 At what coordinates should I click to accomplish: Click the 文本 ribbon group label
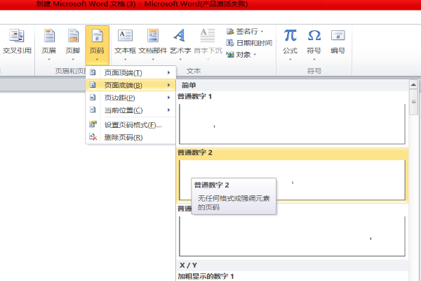(194, 71)
